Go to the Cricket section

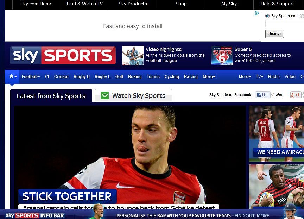point(61,77)
